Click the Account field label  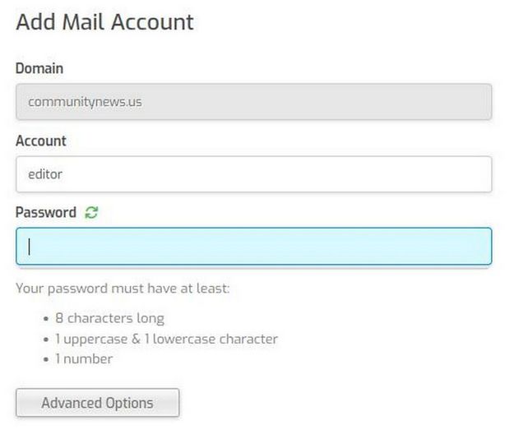(x=41, y=141)
